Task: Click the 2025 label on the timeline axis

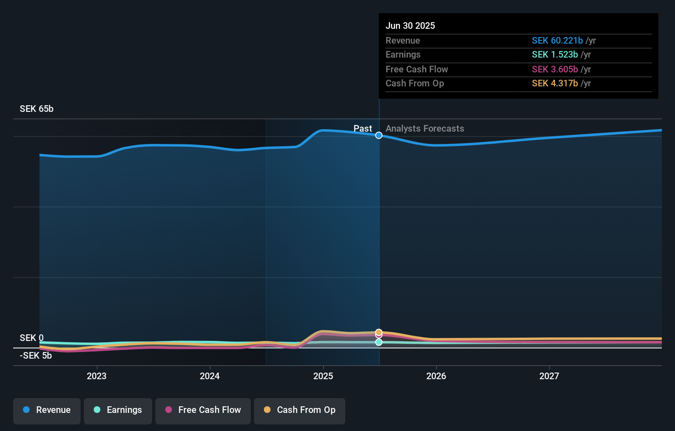Action: 323,375
